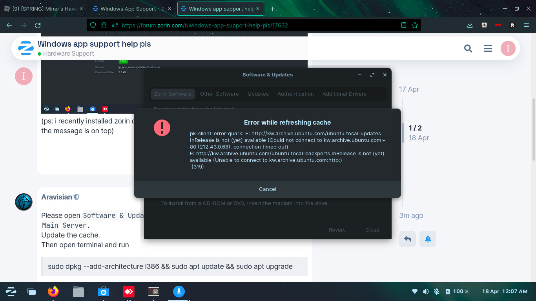Click the R extension icon in toolbar
Screen dimensions: 536x301
[x=512, y=25]
